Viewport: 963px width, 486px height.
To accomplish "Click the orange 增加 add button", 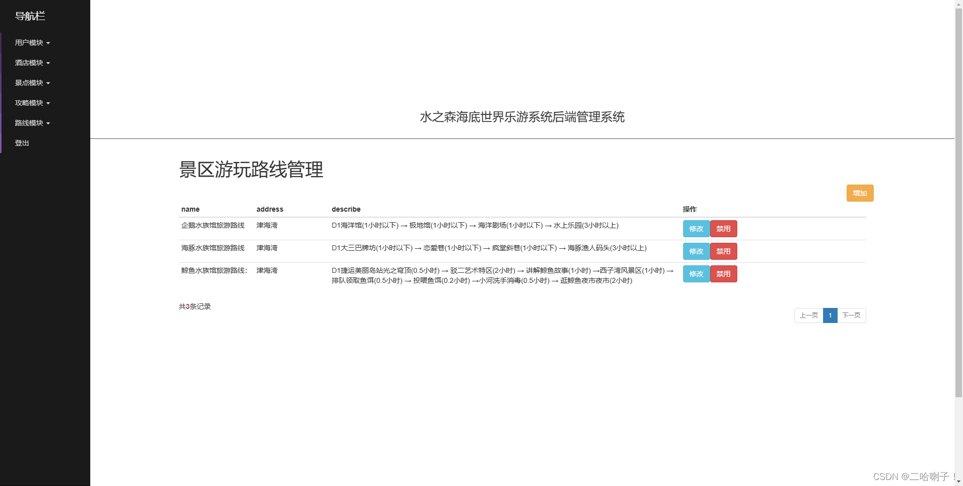I will point(860,193).
